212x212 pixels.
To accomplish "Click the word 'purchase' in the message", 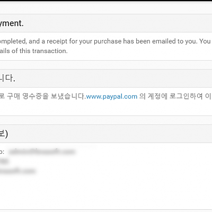I will [x=108, y=41].
